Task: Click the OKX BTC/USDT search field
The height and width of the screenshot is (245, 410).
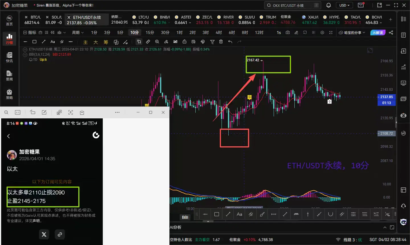Action: click(293, 5)
